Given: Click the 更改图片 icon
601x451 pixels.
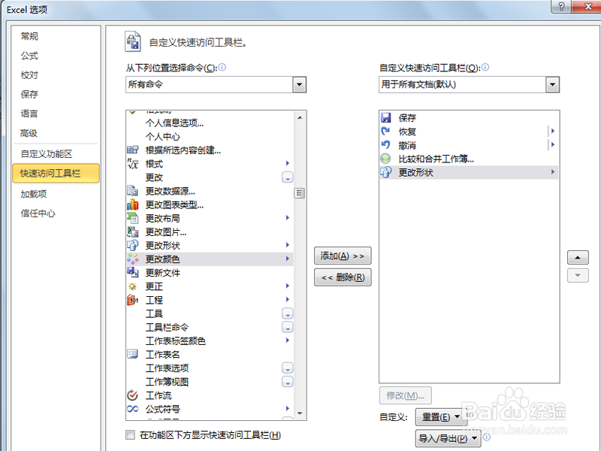Looking at the screenshot, I should (133, 232).
